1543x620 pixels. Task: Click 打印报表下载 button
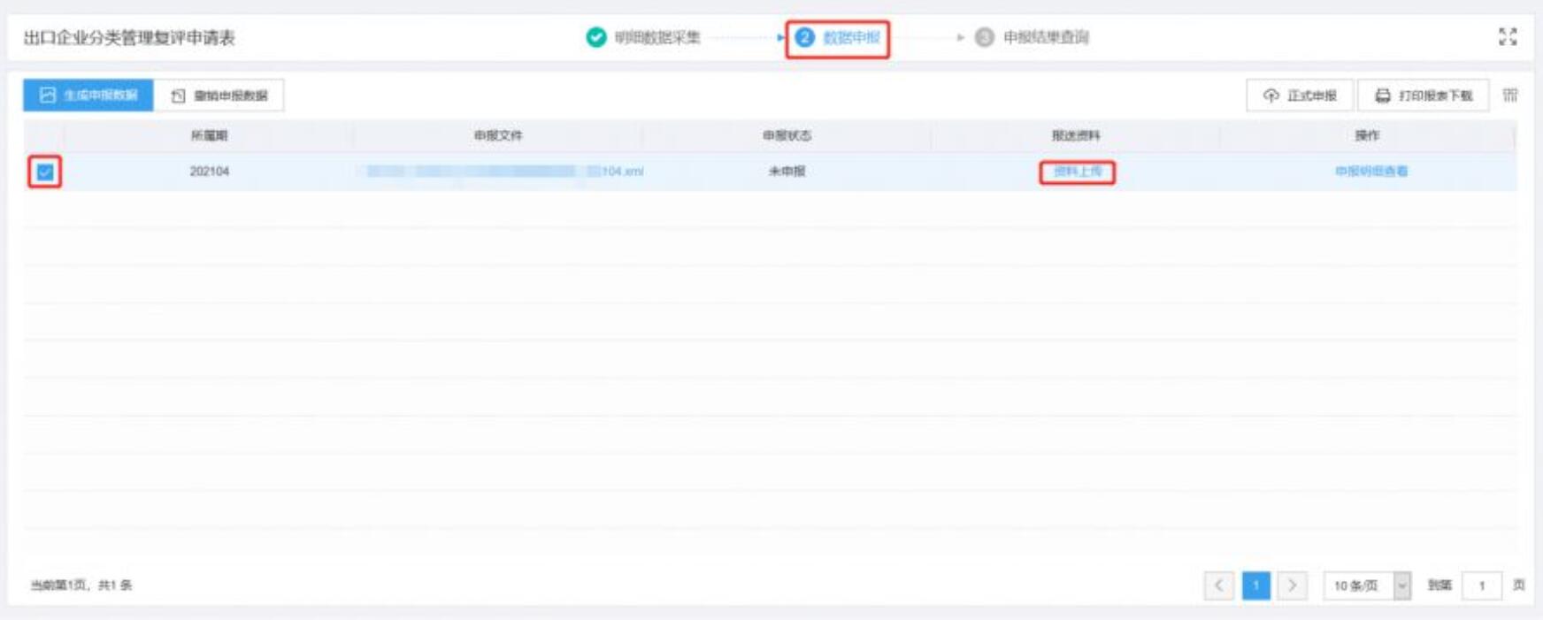(1424, 96)
